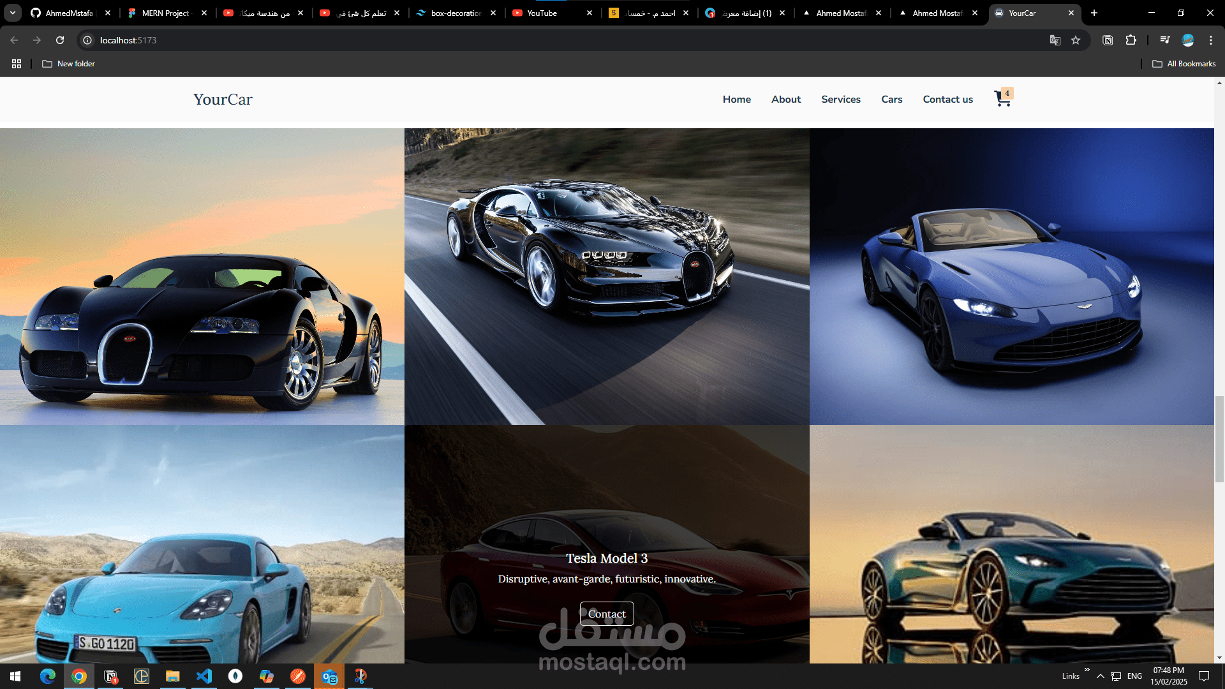1225x689 pixels.
Task: Click the page vertical scrollbar thumb
Action: [1219, 439]
